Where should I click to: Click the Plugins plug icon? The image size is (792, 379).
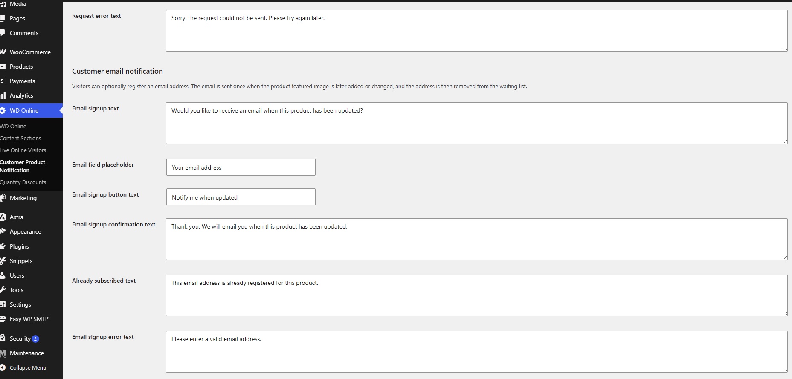pyautogui.click(x=3, y=246)
